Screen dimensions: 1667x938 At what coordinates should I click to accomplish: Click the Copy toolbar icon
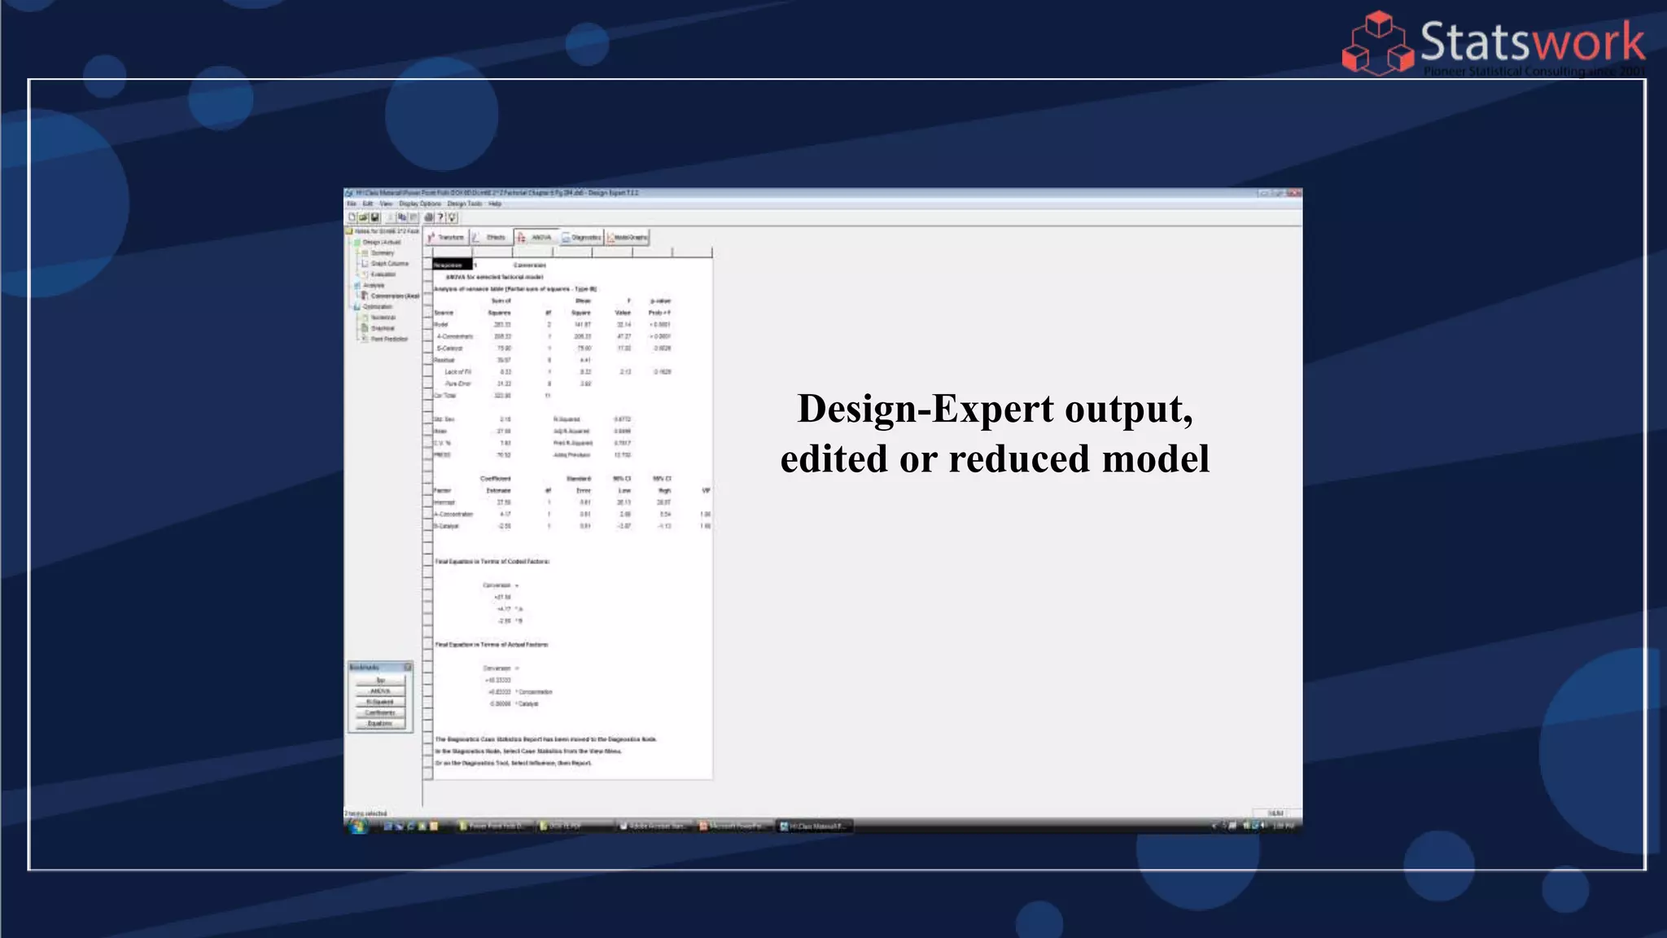coord(402,217)
